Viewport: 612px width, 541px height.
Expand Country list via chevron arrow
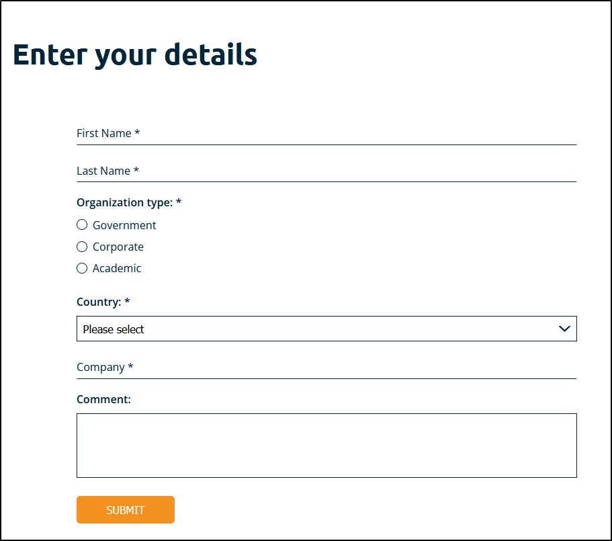coord(564,329)
